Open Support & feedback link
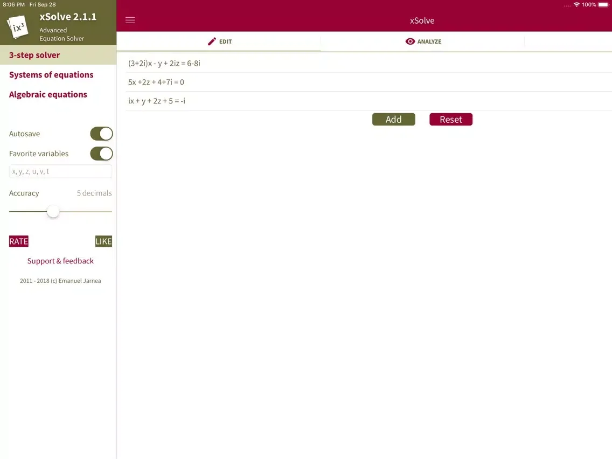The image size is (612, 459). click(60, 261)
